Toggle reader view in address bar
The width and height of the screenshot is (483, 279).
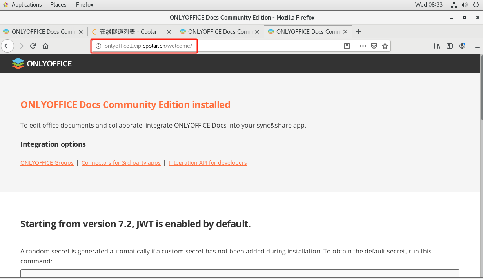pyautogui.click(x=347, y=46)
